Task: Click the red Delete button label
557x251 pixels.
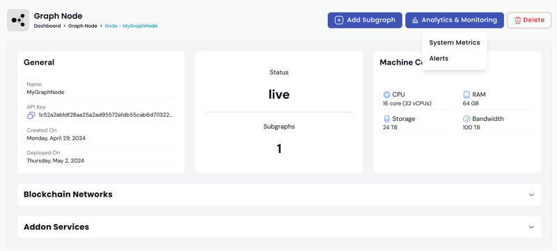Action: coord(533,20)
